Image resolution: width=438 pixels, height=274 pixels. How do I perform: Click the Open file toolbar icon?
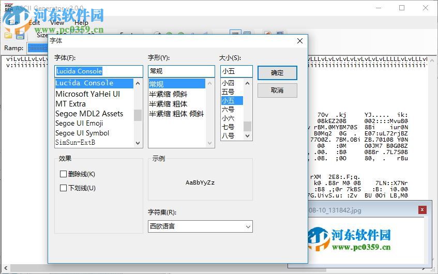tap(8, 36)
